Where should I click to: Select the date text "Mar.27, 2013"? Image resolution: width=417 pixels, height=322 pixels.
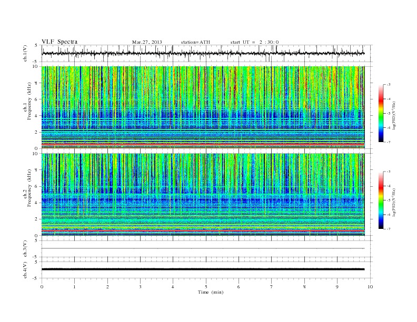click(x=147, y=42)
